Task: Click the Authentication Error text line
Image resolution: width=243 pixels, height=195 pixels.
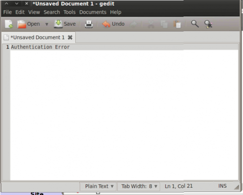Action: point(40,47)
